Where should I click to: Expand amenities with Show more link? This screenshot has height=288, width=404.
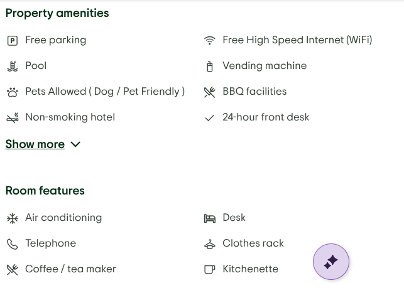click(35, 144)
